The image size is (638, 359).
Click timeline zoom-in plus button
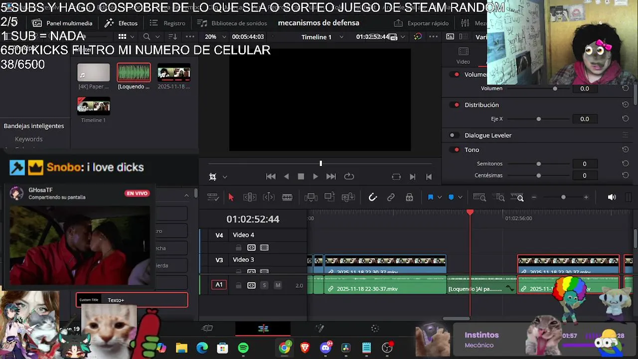click(x=586, y=197)
